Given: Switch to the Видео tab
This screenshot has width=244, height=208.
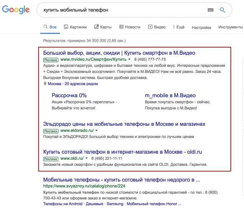Looking at the screenshot, I should [x=157, y=27].
